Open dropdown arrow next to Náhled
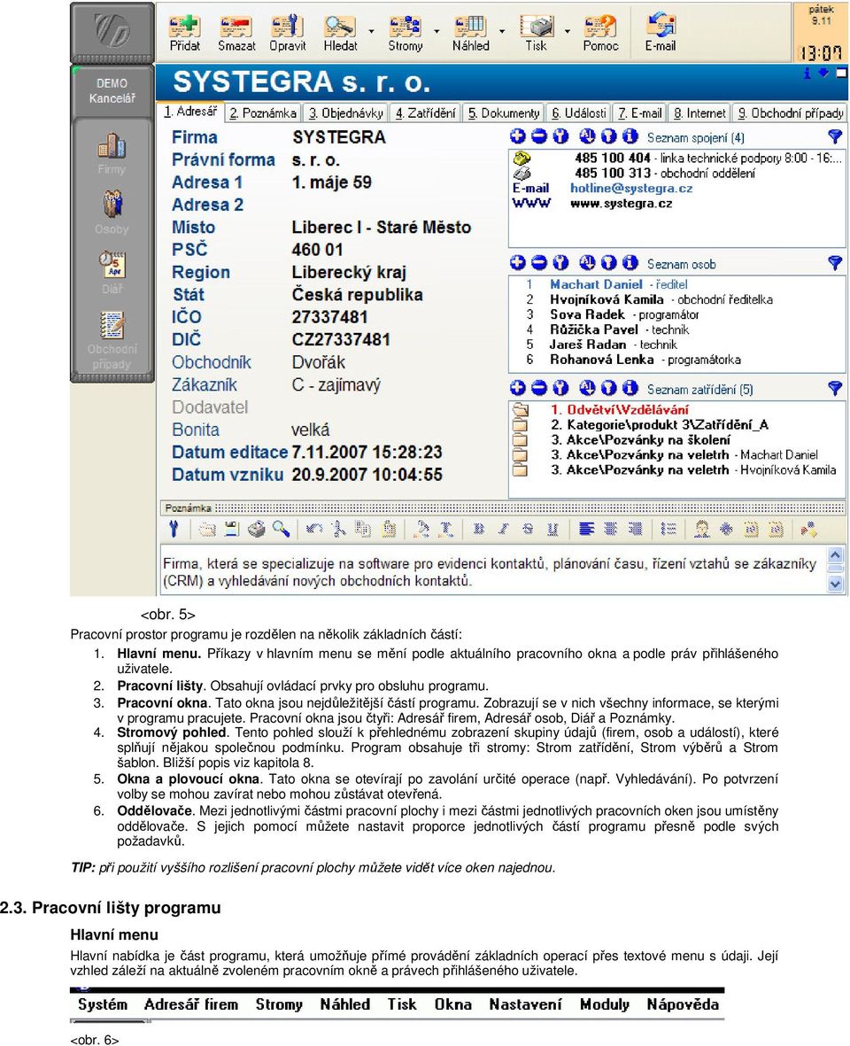The image size is (850, 1046). point(502,31)
